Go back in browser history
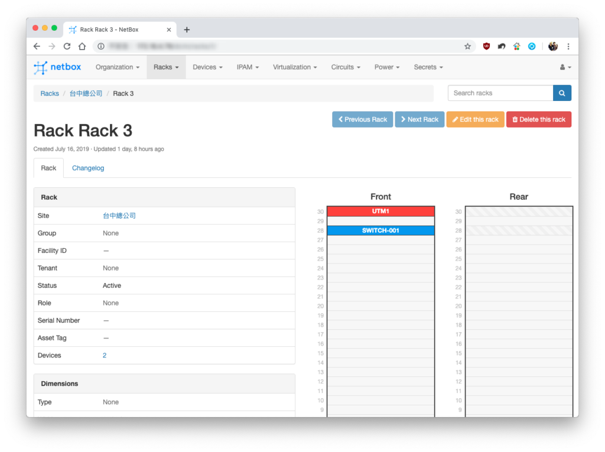The height and width of the screenshot is (452, 605). pyautogui.click(x=37, y=46)
